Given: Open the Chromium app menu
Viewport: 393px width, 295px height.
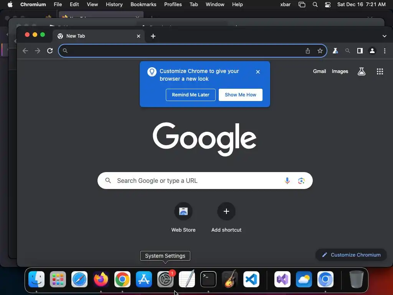Looking at the screenshot, I should 33,5.
